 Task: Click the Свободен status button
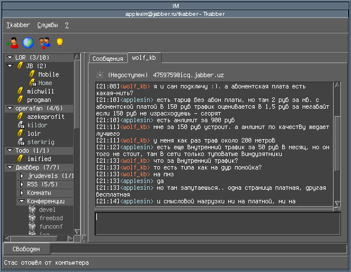coord(26,249)
